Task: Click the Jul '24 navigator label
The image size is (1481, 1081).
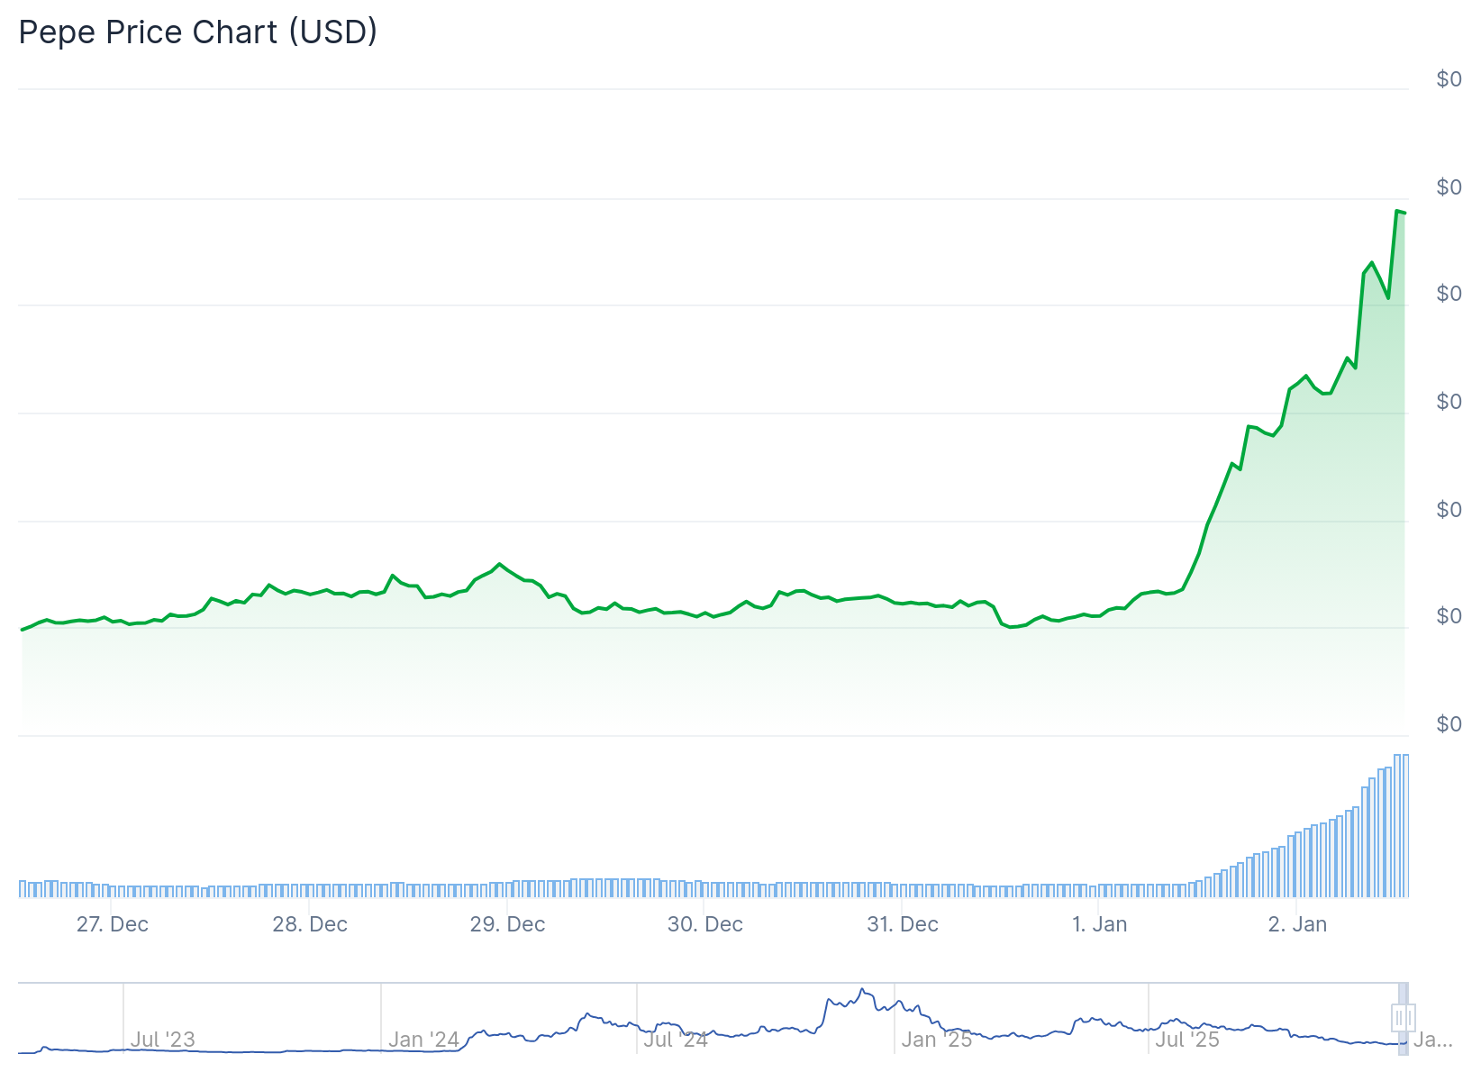Action: point(676,1040)
